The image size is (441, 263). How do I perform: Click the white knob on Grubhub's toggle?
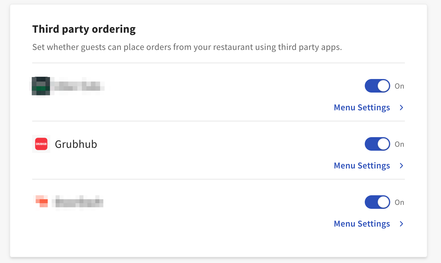[384, 144]
